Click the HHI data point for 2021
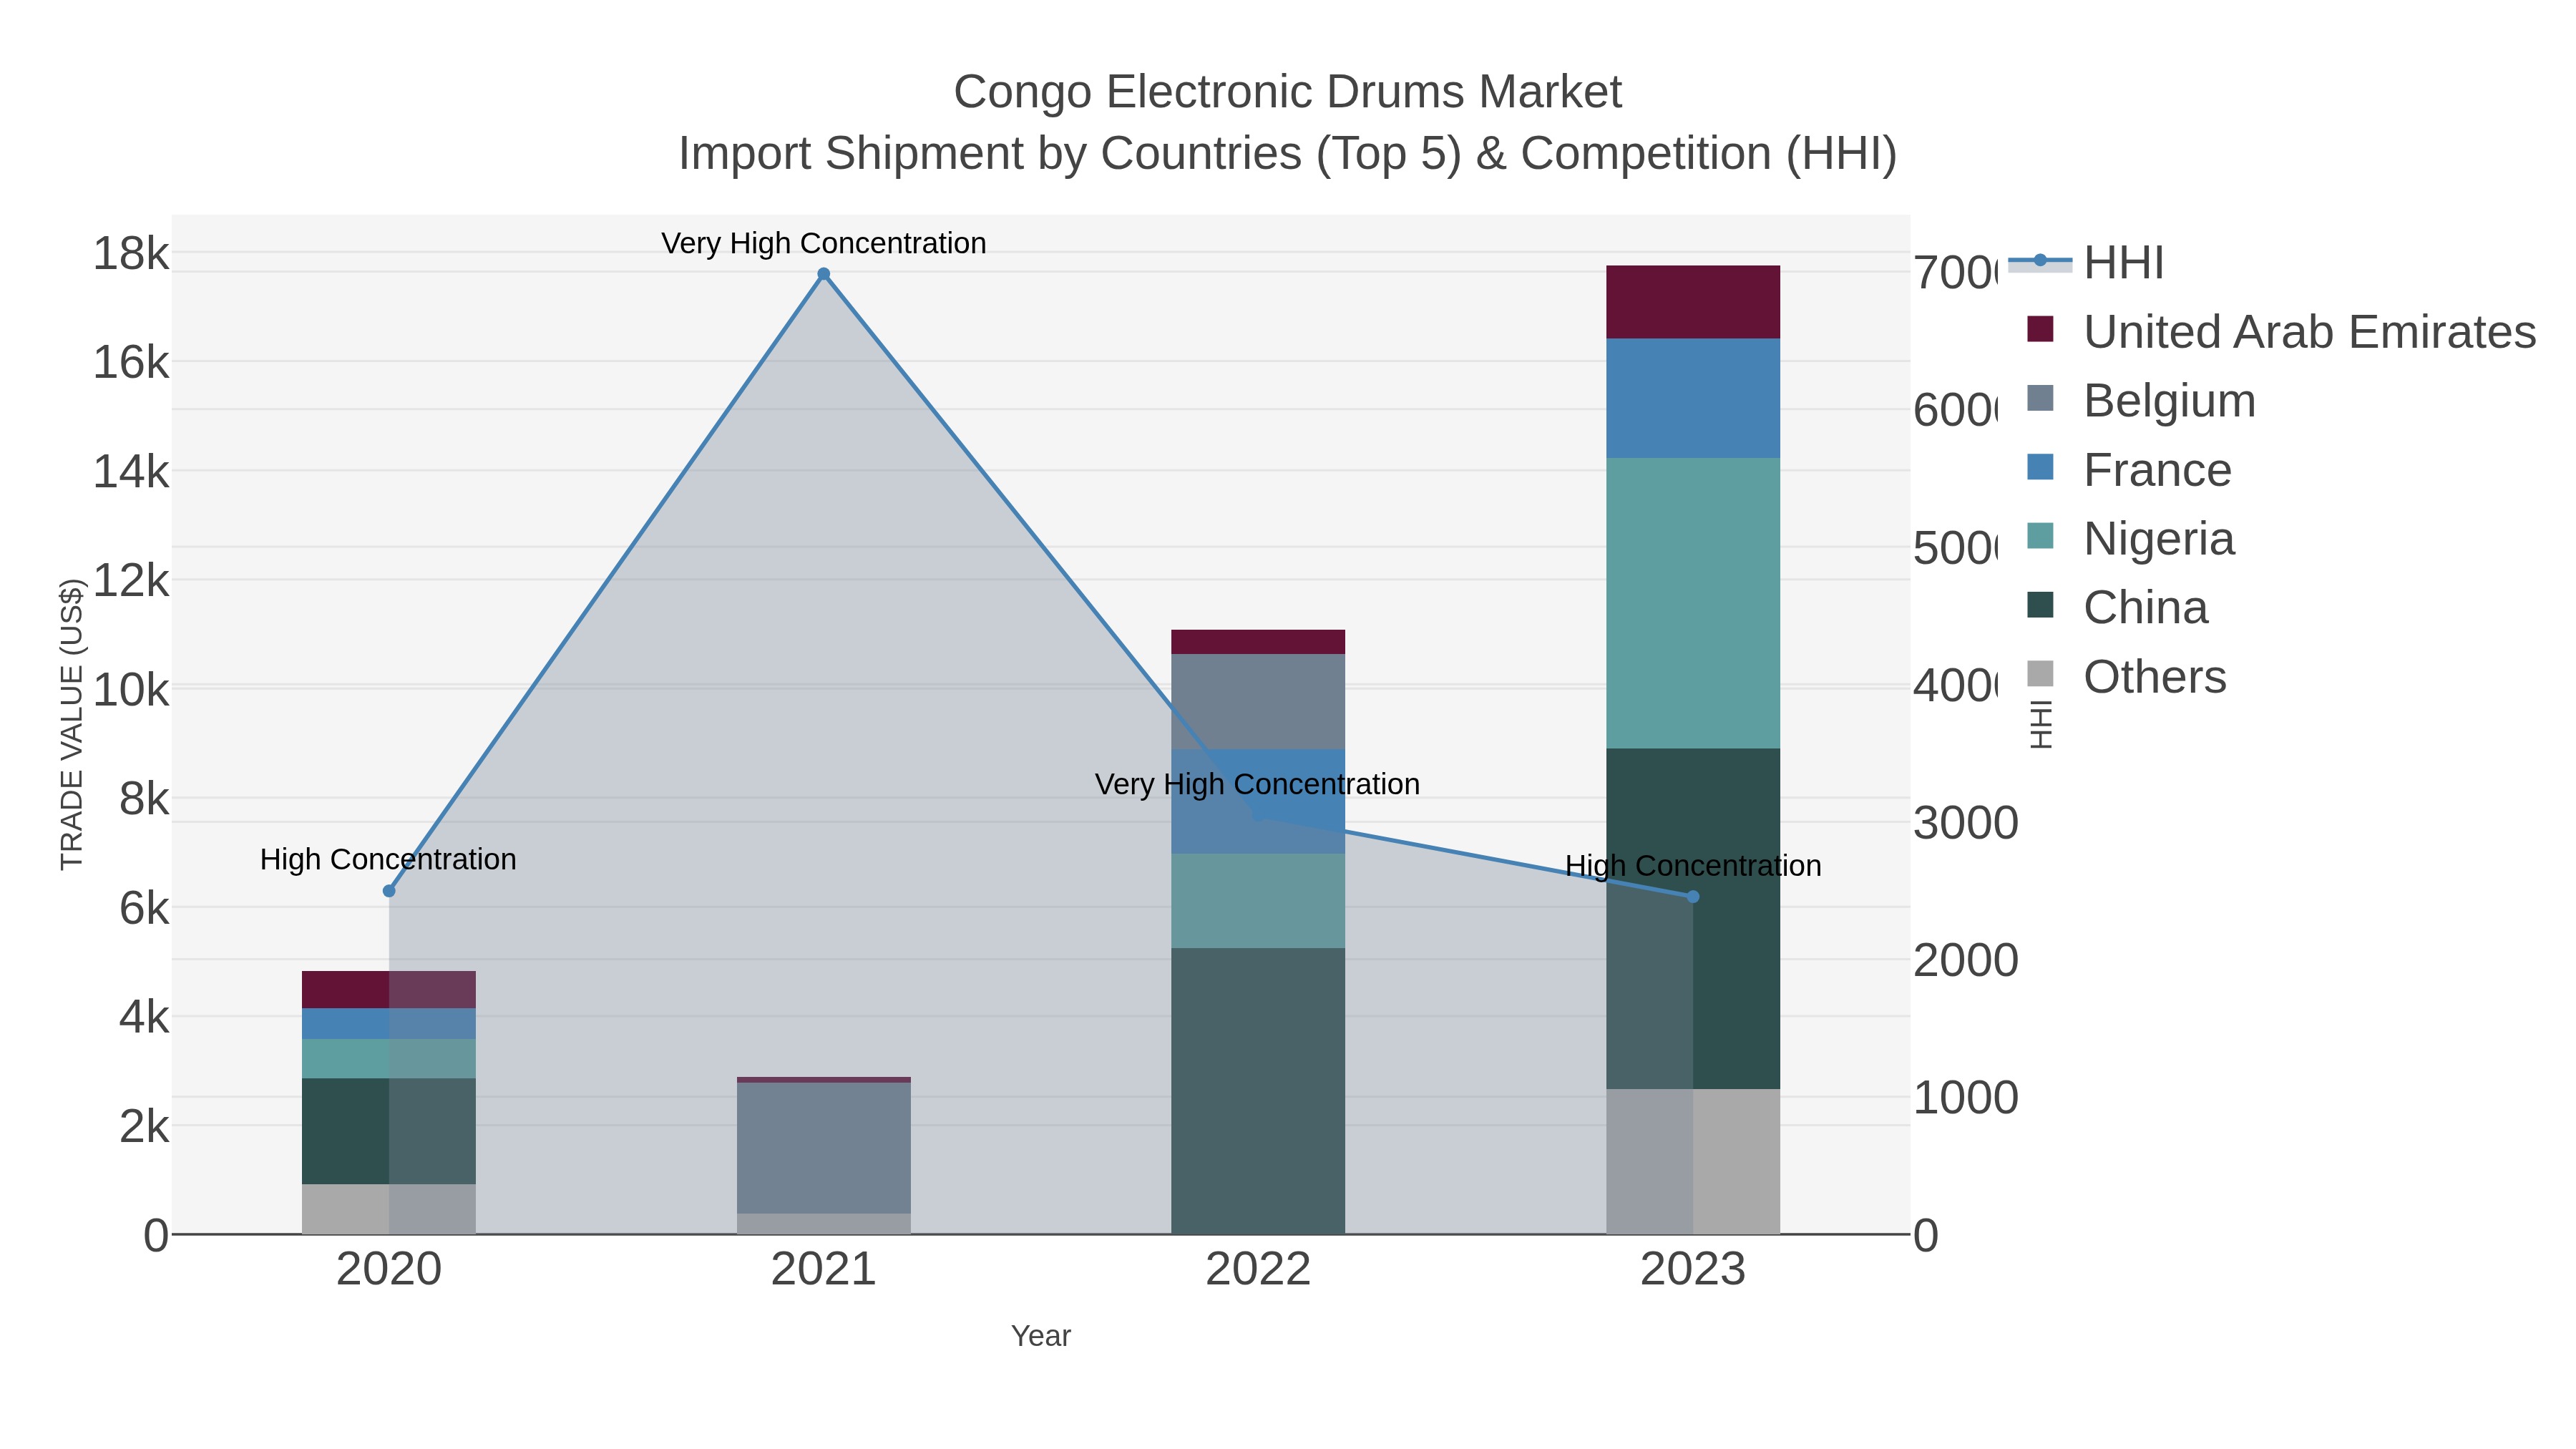 coord(824,274)
